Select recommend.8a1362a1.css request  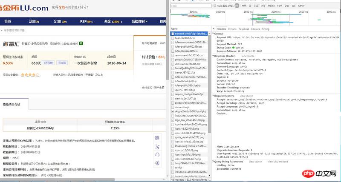tap(189, 55)
